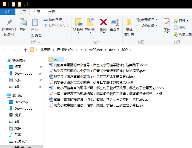Viewport: 192px width, 148px height.
Task: Click the Edit (编辑) button
Action: [x=180, y=28]
